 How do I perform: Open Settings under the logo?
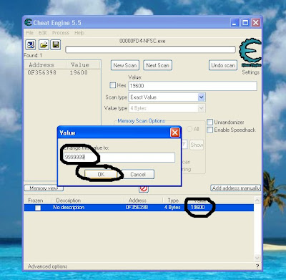[x=250, y=72]
